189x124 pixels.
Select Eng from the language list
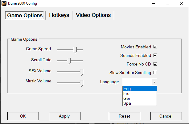click(x=140, y=89)
